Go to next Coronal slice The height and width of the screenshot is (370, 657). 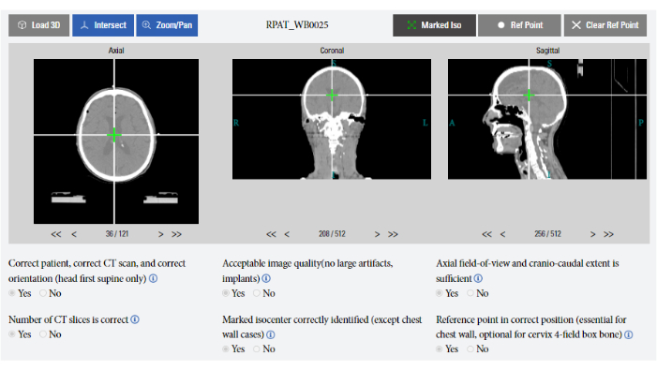(377, 234)
